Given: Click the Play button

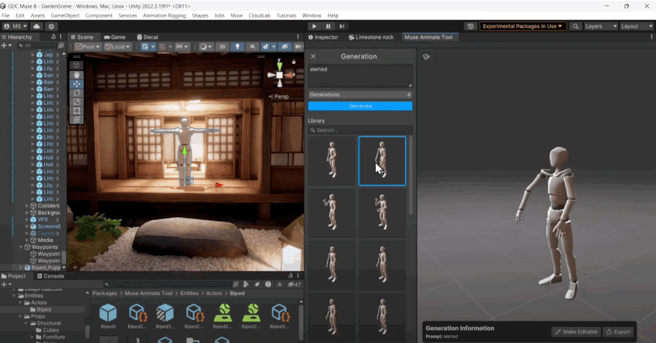Looking at the screenshot, I should click(313, 26).
